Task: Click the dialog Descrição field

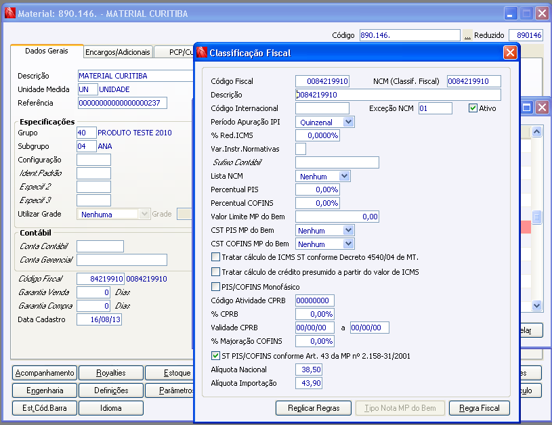Action: coord(398,95)
